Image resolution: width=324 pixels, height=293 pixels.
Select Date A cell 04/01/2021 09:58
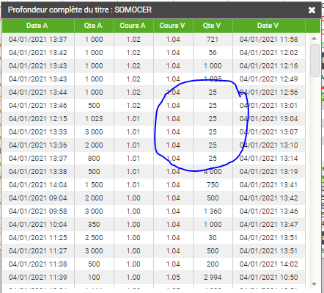click(38, 211)
